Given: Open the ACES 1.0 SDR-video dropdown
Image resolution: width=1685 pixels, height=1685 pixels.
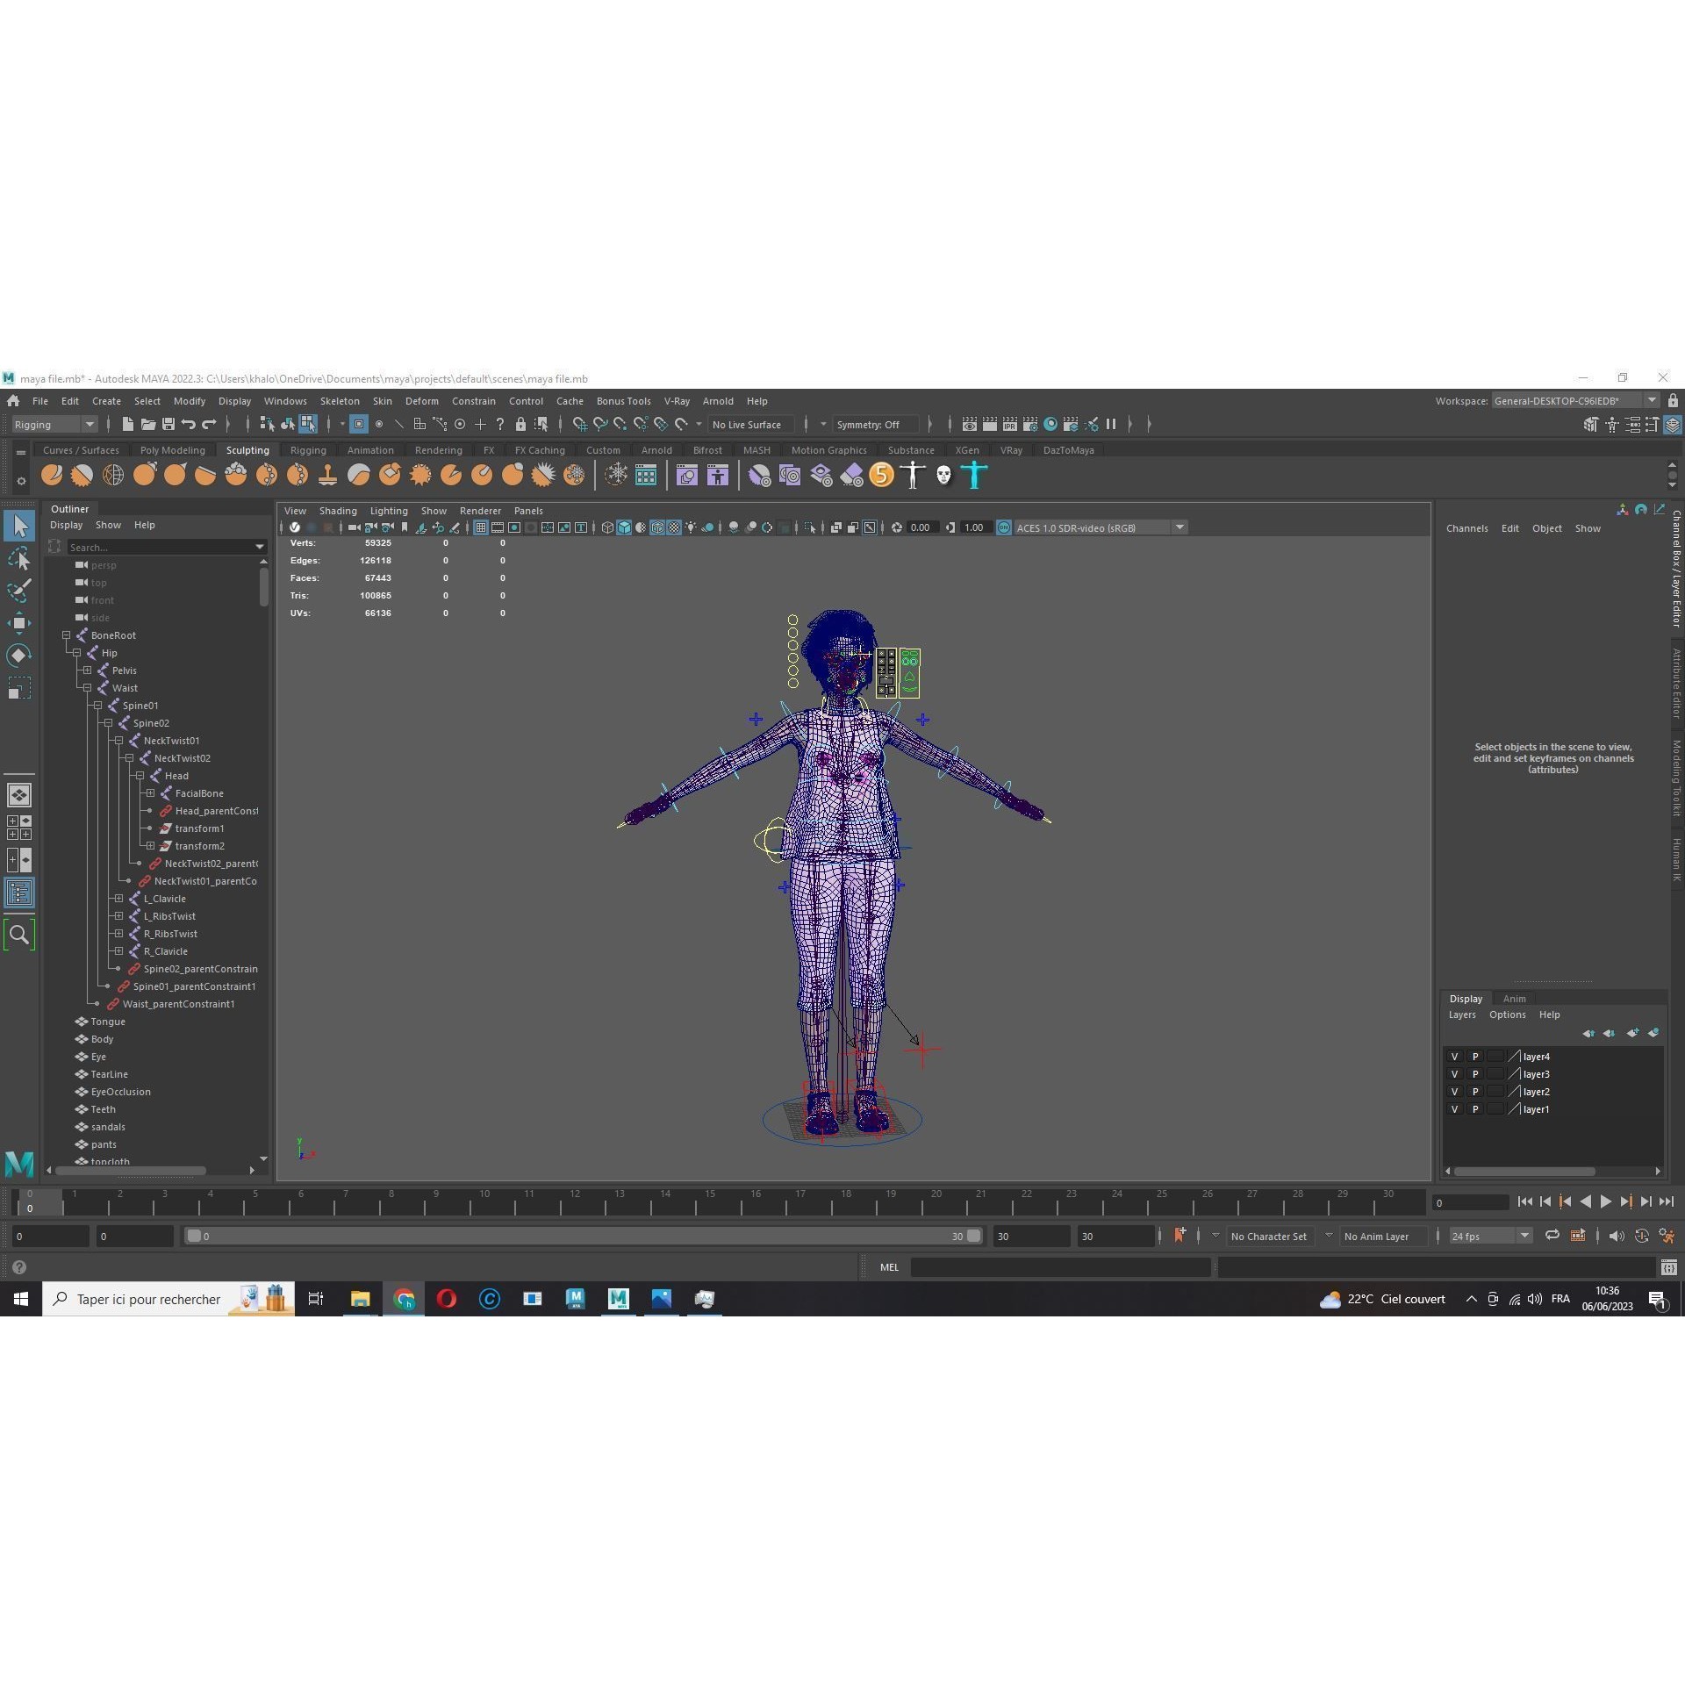Looking at the screenshot, I should click(1180, 527).
